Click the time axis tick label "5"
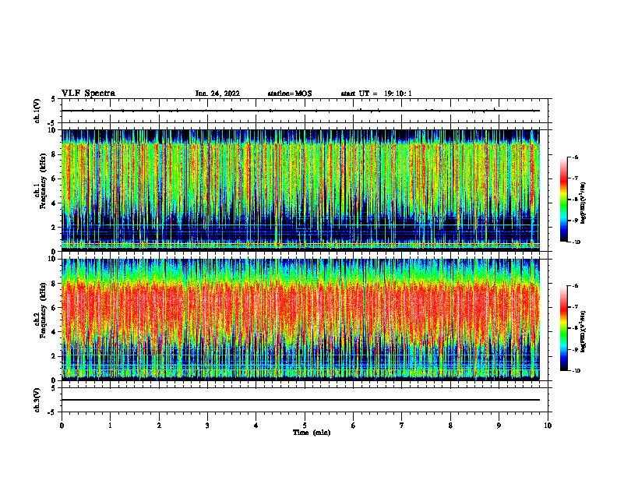This screenshot has height=477, width=617. [305, 426]
